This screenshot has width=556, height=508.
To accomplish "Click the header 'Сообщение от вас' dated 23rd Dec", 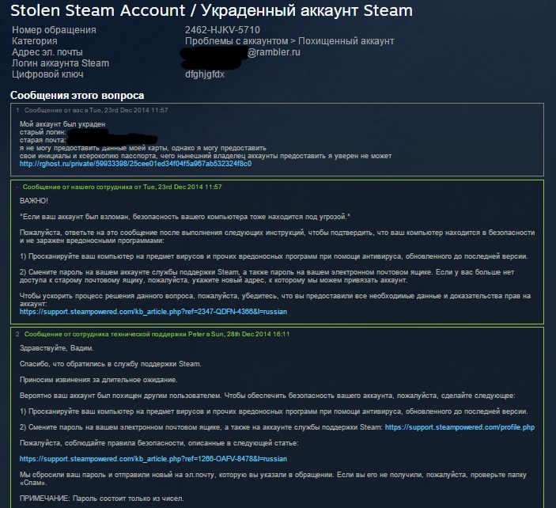I will coord(96,110).
